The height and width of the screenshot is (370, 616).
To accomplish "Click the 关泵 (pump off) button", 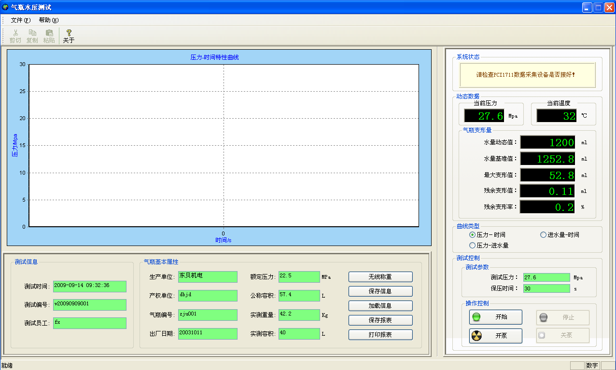I will (x=563, y=335).
